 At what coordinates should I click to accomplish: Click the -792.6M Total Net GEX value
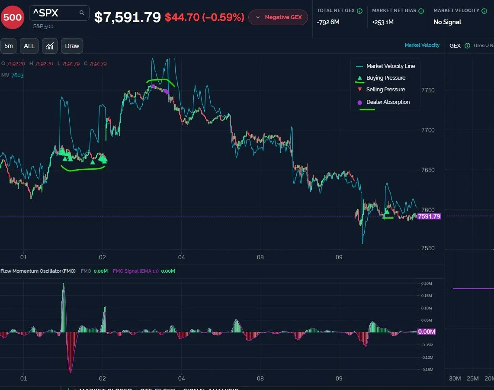pos(328,22)
